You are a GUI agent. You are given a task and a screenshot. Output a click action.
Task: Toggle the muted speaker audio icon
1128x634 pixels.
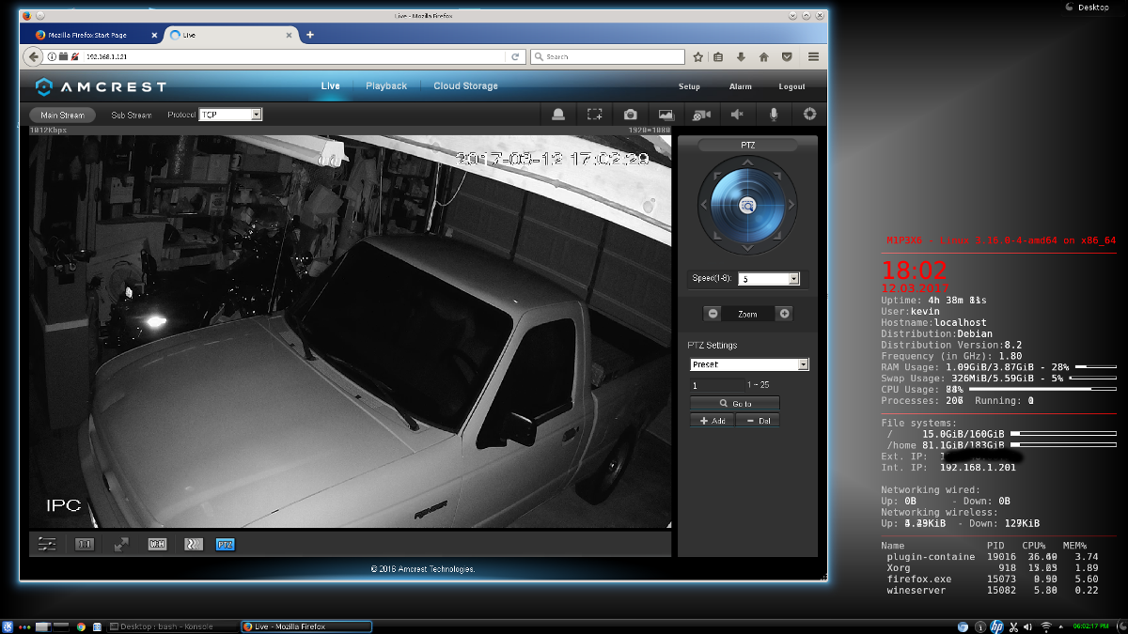pos(738,115)
